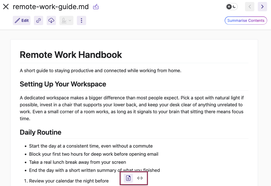Toggle the light/dark theme switch

coord(232,7)
